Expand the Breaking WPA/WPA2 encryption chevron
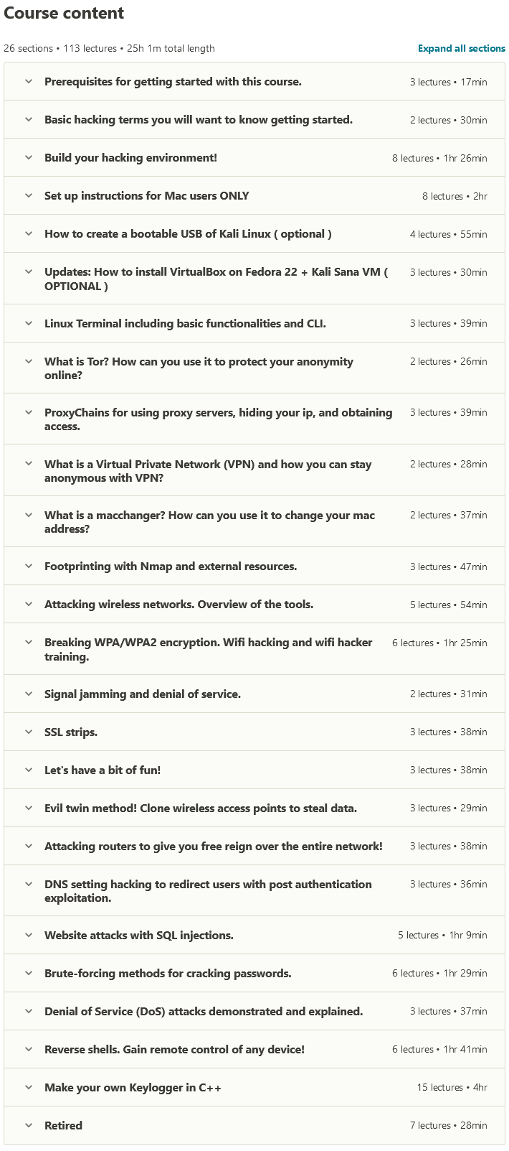 pos(29,642)
